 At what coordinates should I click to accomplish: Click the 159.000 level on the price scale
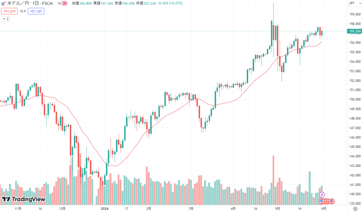[354, 14]
